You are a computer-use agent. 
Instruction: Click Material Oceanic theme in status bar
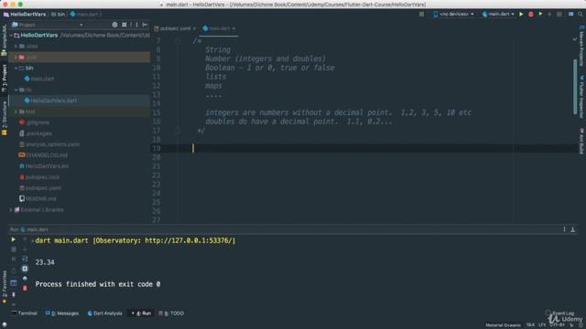click(x=503, y=325)
